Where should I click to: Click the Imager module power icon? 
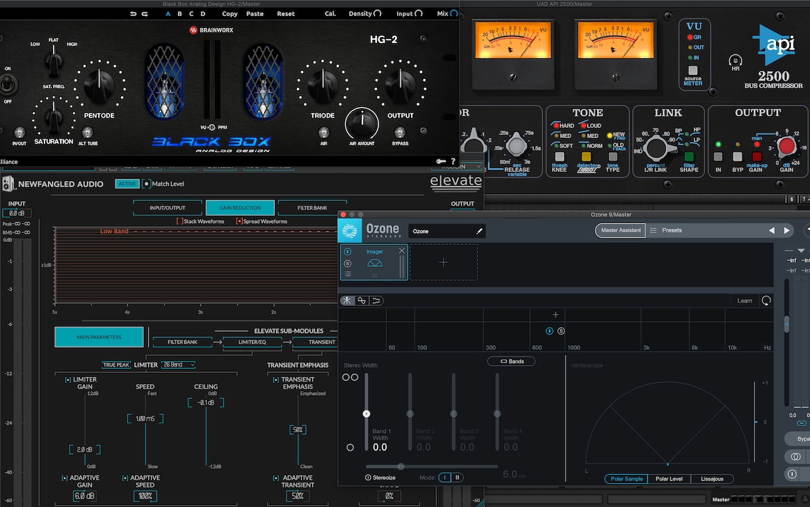click(348, 252)
